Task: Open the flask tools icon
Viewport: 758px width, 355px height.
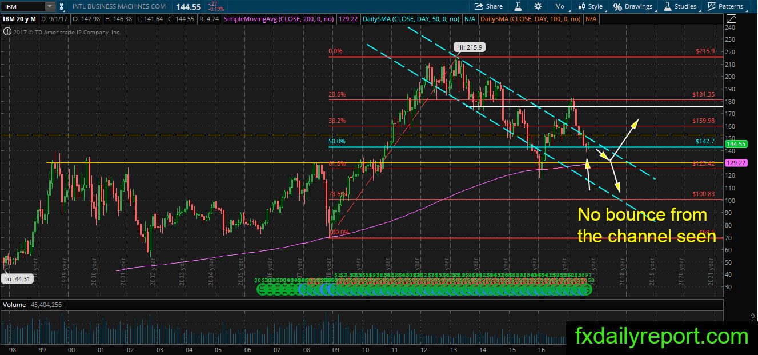Action: [x=519, y=6]
